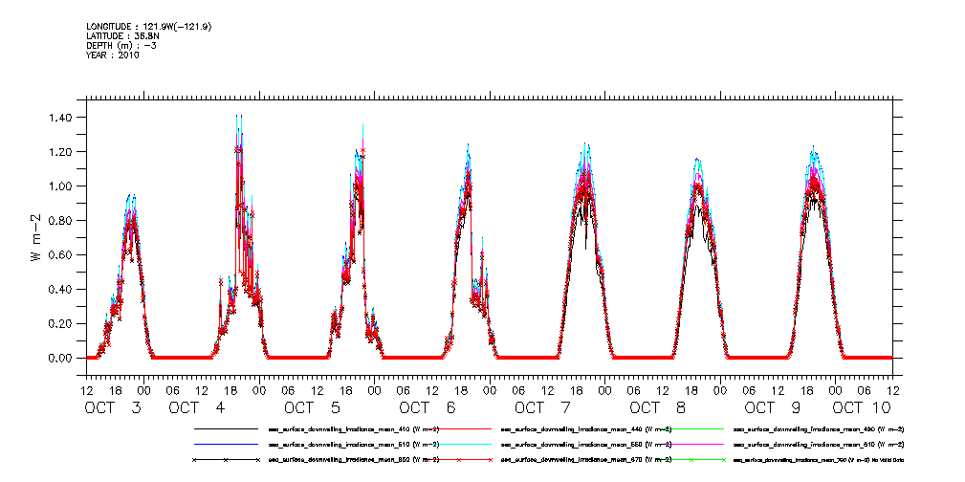Click the magenta legend line sample
The width and height of the screenshot is (965, 482).
point(691,444)
